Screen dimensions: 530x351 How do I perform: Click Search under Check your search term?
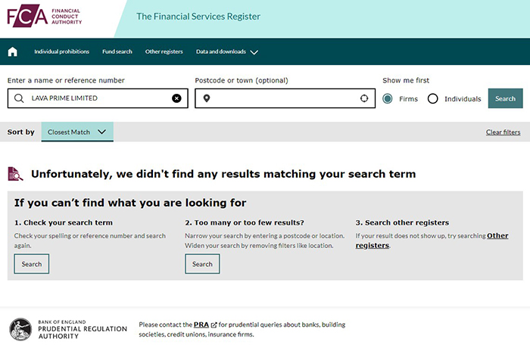[x=32, y=264]
